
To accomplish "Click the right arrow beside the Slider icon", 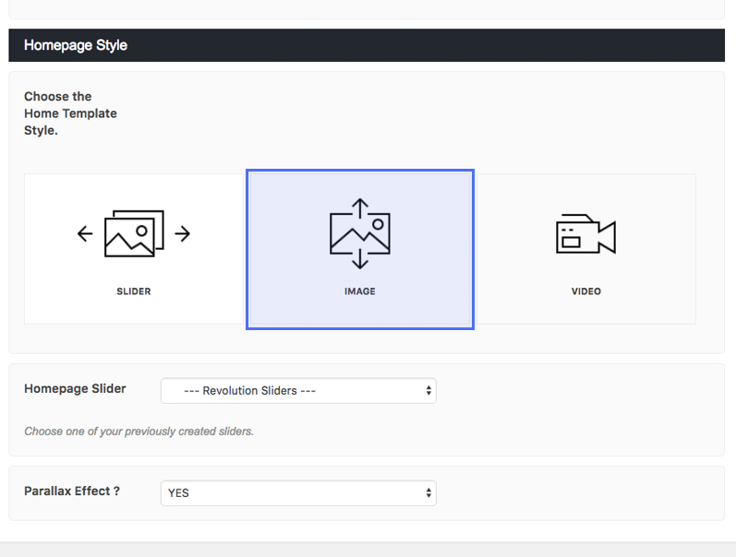I will 183,234.
